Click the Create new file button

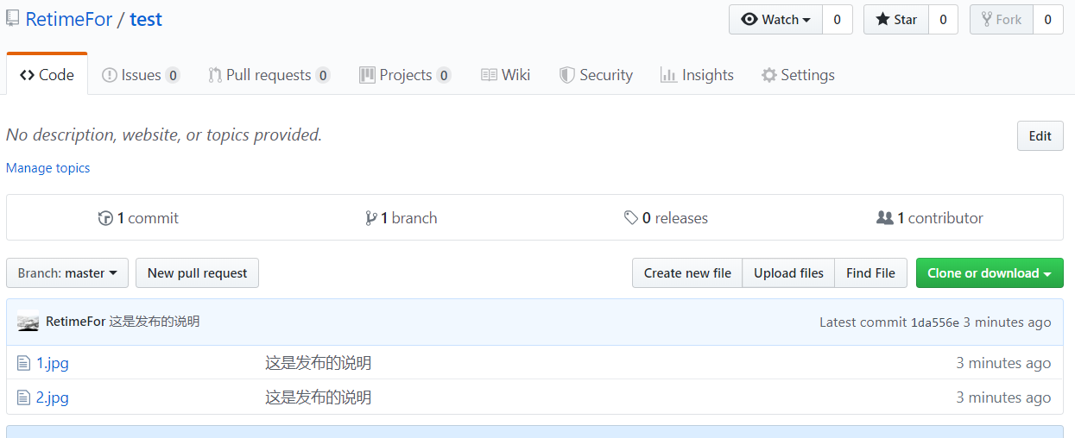click(687, 273)
